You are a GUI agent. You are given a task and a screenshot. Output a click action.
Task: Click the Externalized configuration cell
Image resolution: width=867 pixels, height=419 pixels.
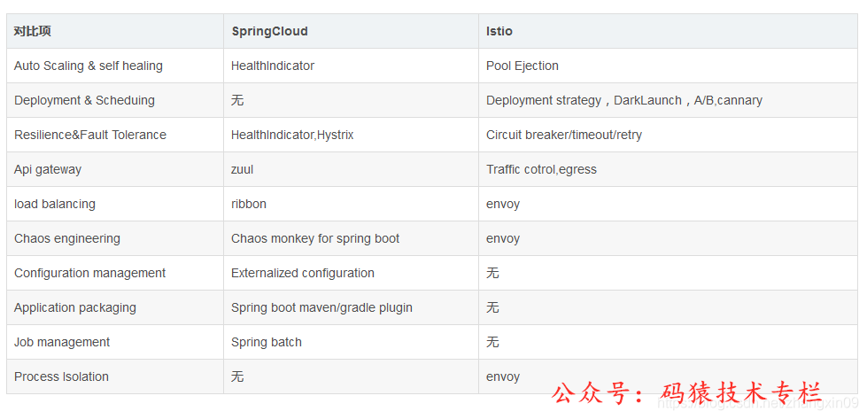pos(351,273)
